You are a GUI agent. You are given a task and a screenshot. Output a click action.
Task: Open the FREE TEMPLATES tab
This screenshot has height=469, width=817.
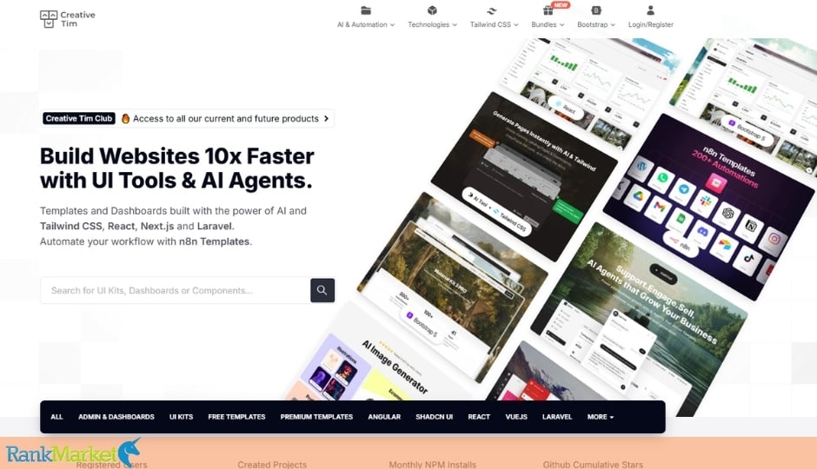point(236,417)
